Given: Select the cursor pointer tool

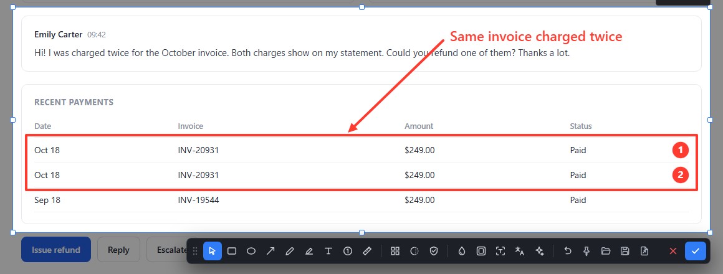Looking at the screenshot, I should [x=212, y=251].
